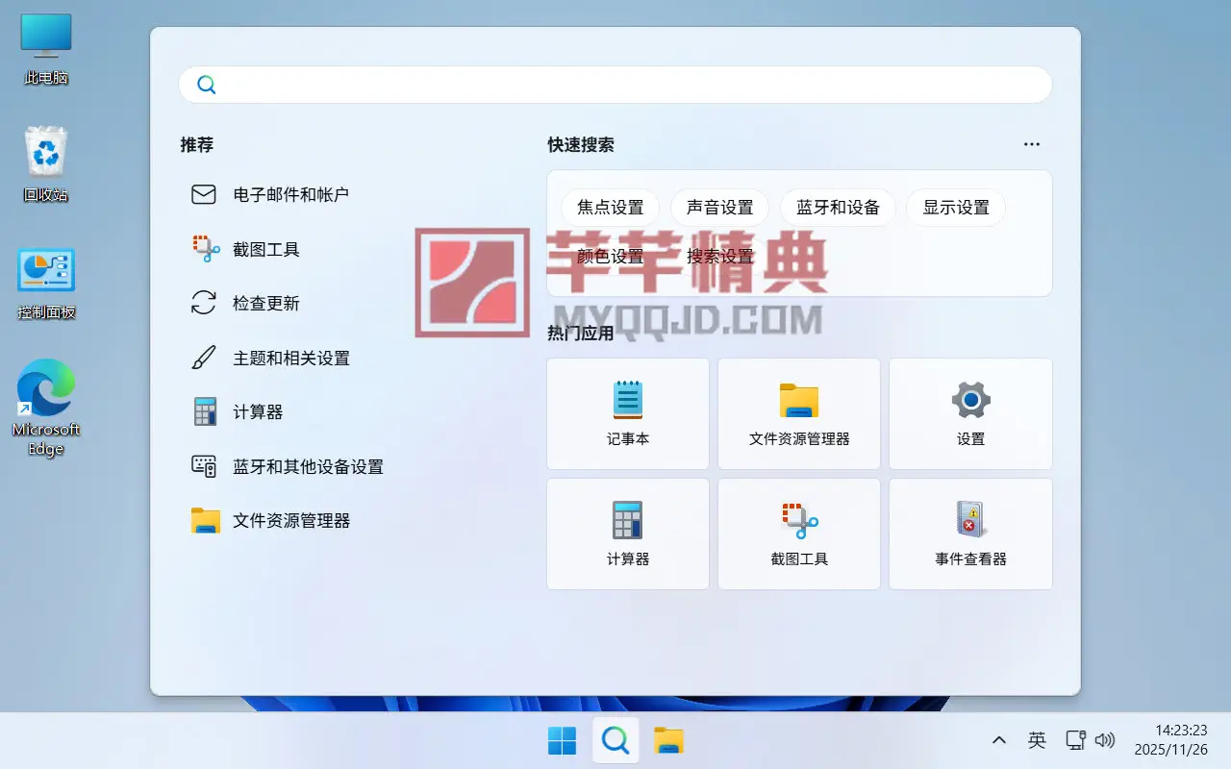Open quick search more options menu
Screen dimensions: 1231x769
[x=1032, y=144]
